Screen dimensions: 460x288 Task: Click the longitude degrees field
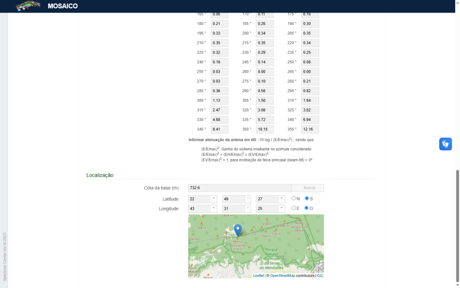[x=199, y=209]
